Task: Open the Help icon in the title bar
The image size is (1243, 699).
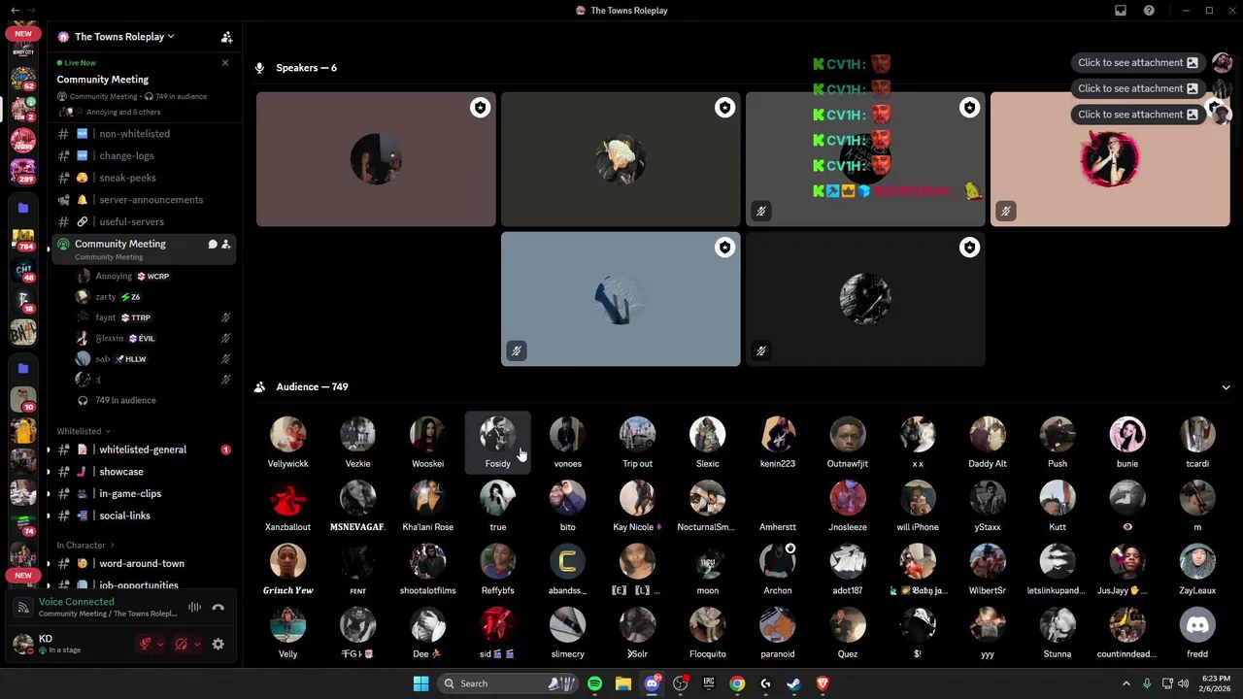Action: [x=1149, y=11]
